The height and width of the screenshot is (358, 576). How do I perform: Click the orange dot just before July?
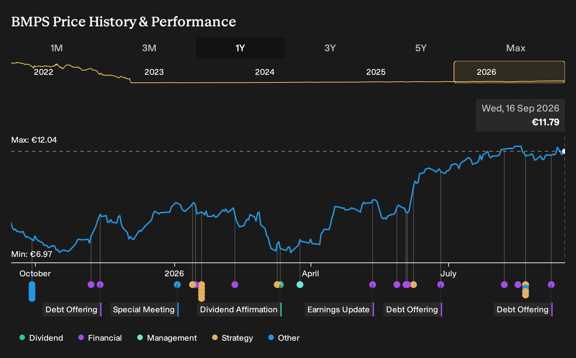[413, 285]
